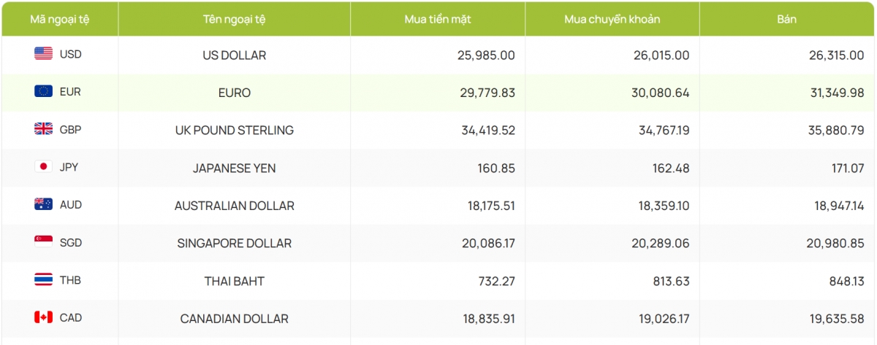Click the JPY currency code
The width and height of the screenshot is (877, 345).
coord(69,167)
